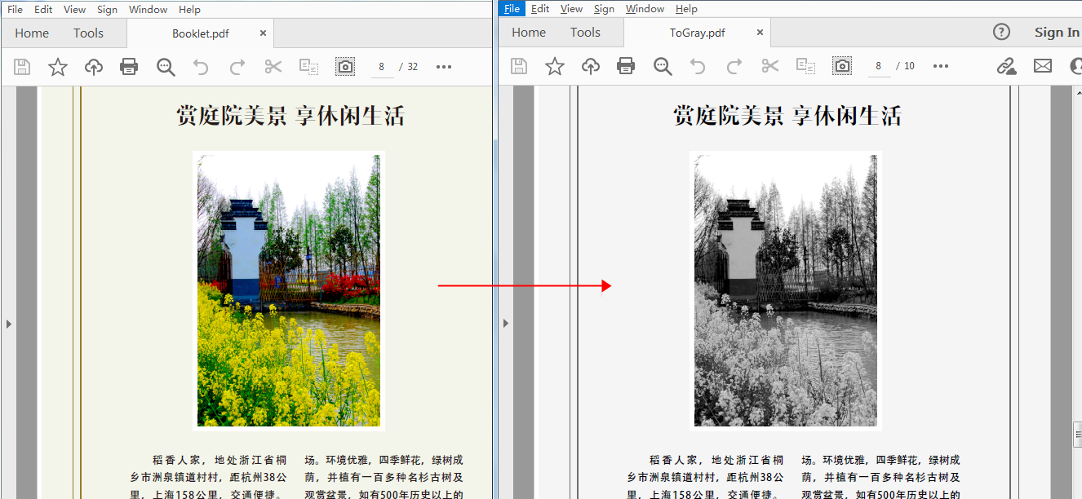Switch to Tools tab in ToGray.pdf window
Viewport: 1082px width, 499px height.
(x=585, y=33)
